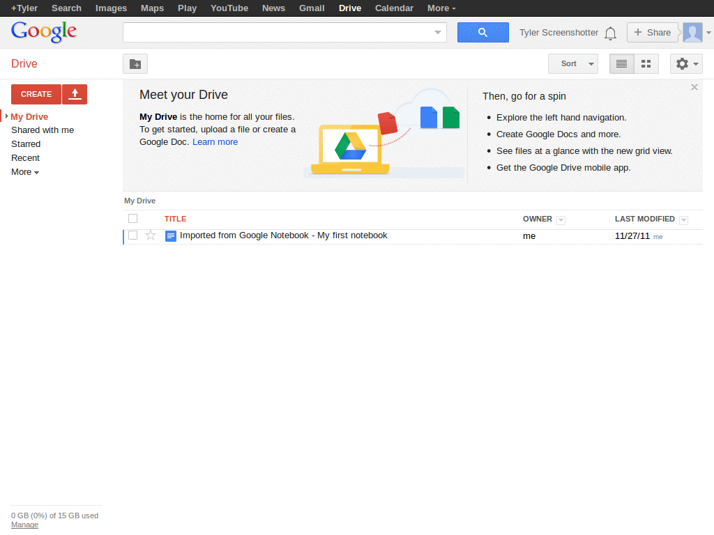Open Imported from Google Notebook - My first notebook
Image resolution: width=714 pixels, height=535 pixels.
[283, 235]
